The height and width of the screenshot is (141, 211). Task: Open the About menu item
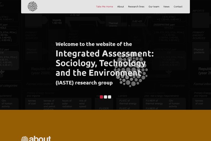point(120,7)
